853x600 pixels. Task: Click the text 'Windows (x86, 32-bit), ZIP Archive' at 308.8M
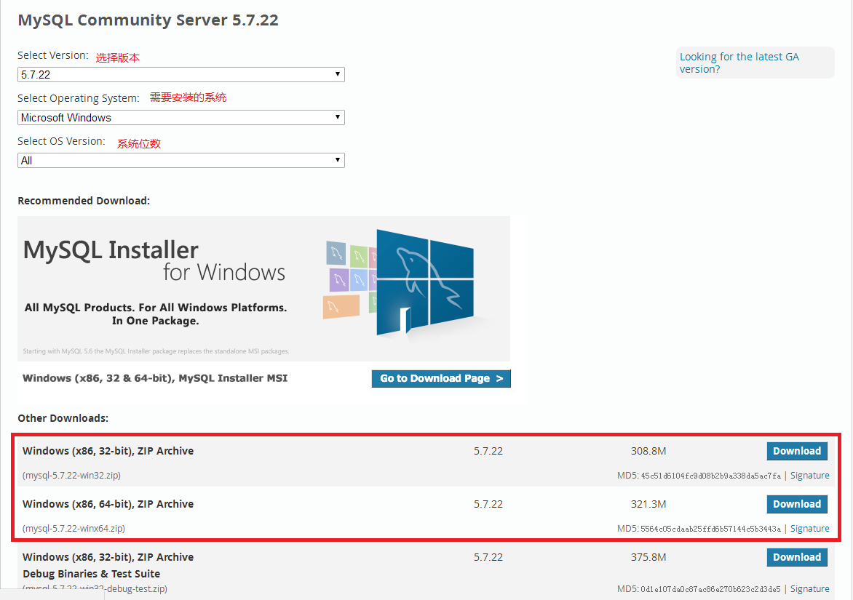click(x=108, y=451)
